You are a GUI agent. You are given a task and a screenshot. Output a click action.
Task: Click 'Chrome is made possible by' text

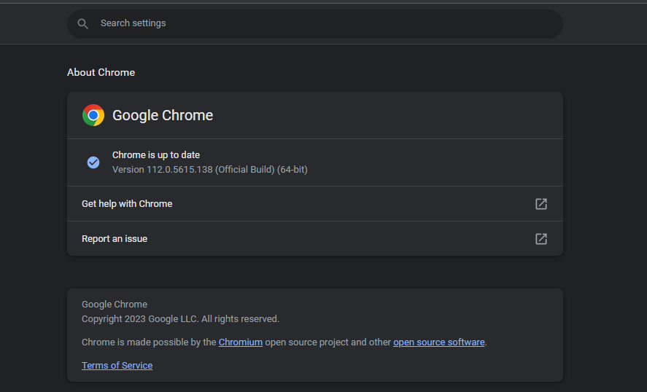149,342
